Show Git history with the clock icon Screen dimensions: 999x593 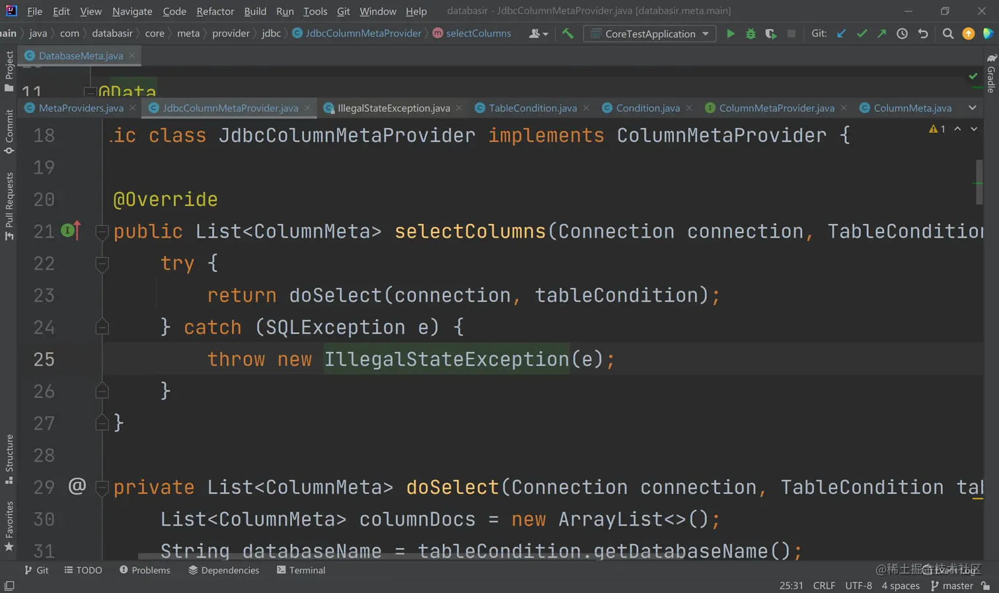(x=902, y=34)
